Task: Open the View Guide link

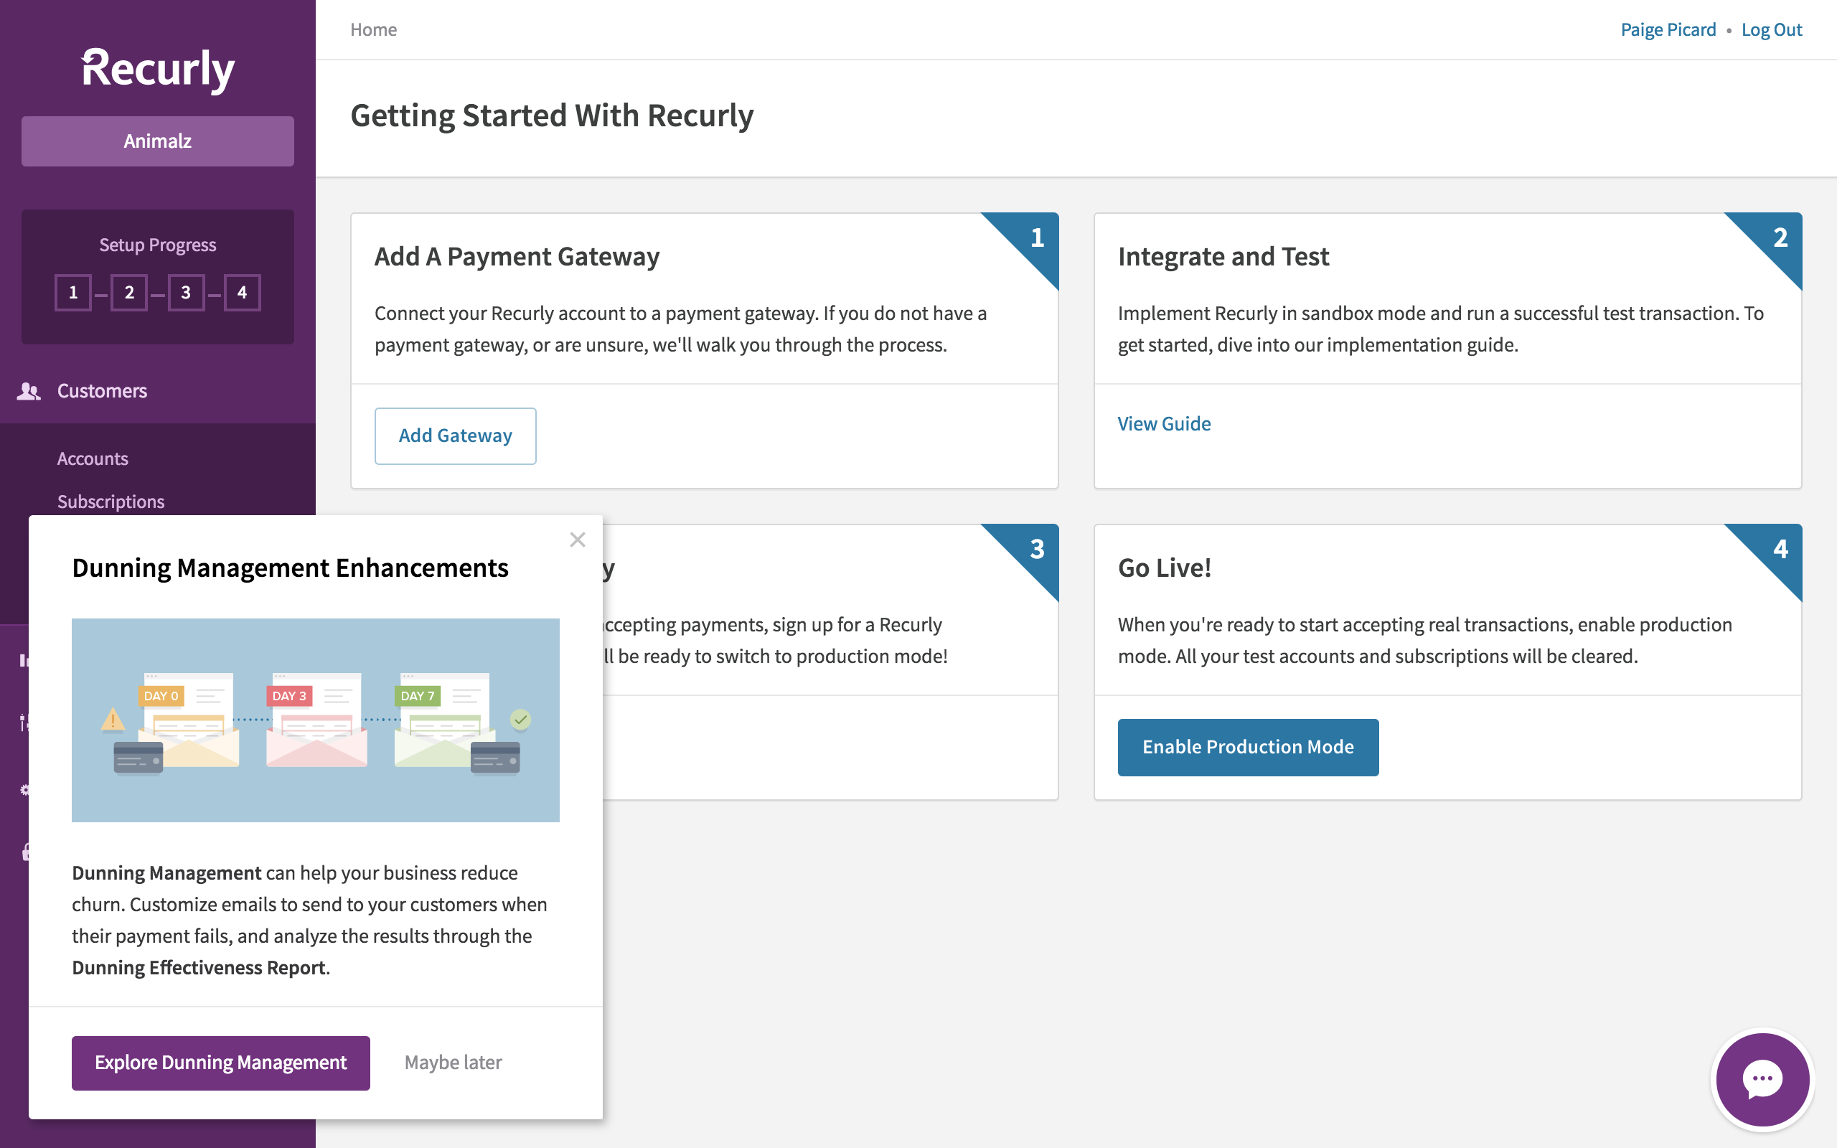Action: coord(1165,423)
